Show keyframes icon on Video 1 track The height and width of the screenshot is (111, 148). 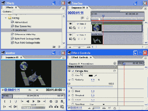pyautogui.click(x=74, y=39)
